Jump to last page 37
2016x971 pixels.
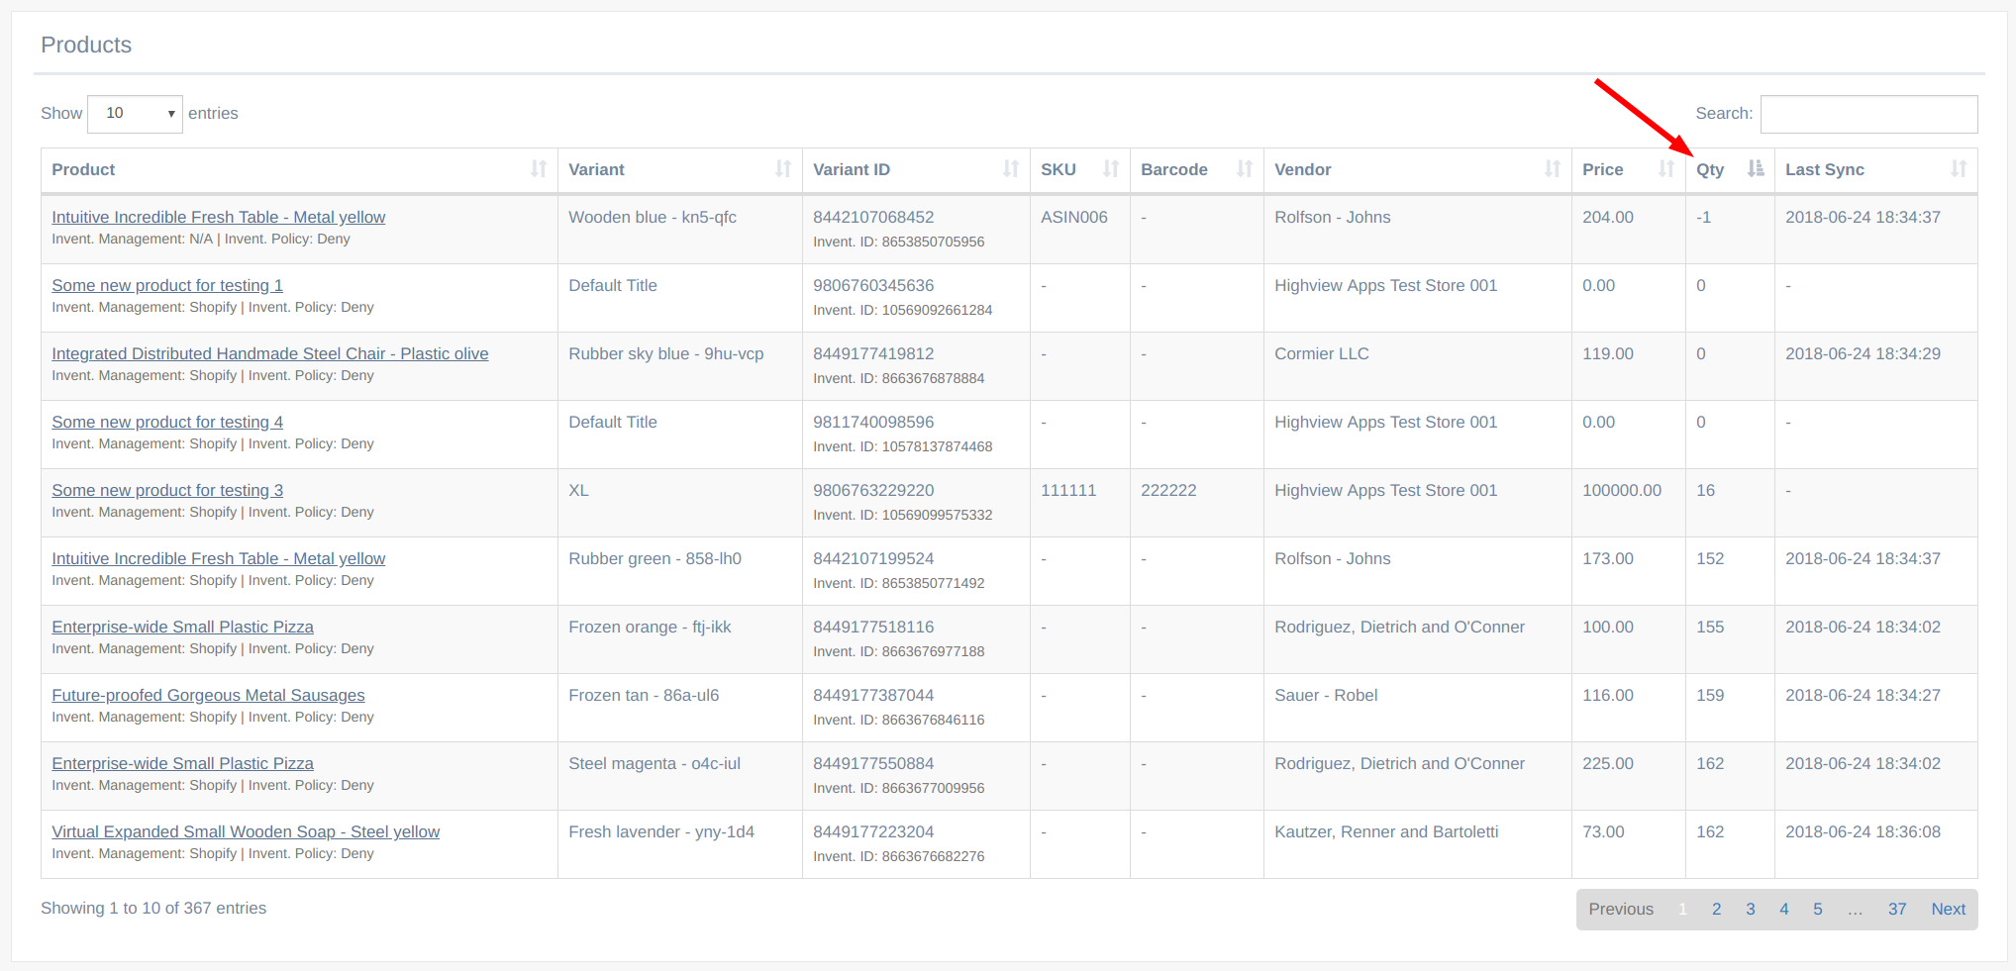point(1896,909)
